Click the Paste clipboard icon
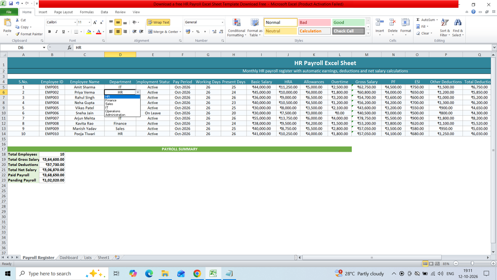Image resolution: width=497 pixels, height=280 pixels. 7,23
